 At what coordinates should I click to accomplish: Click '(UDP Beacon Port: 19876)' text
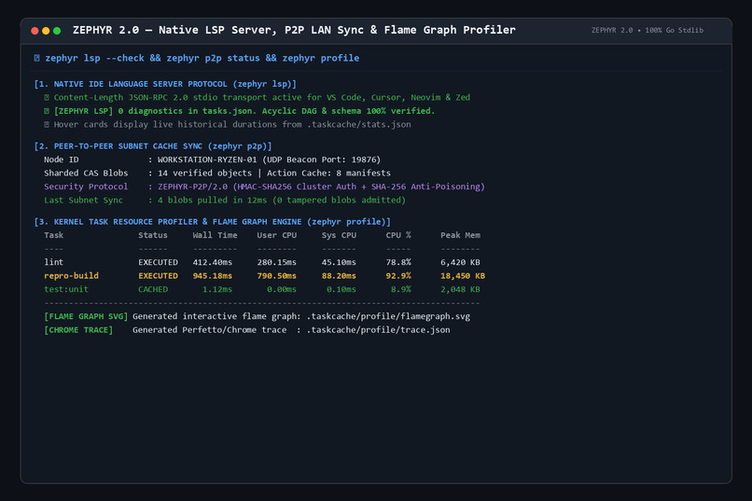pos(321,160)
